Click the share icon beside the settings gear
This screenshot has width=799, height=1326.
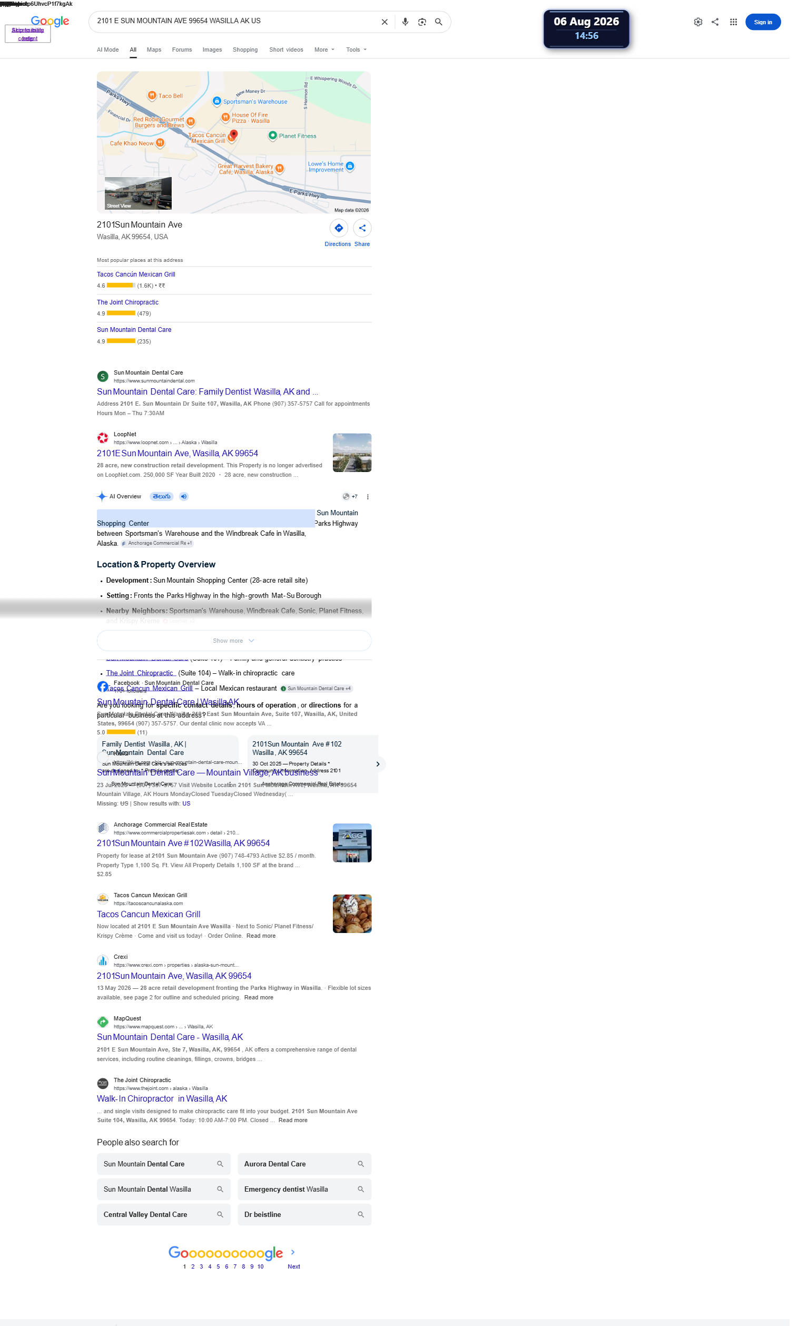point(715,22)
